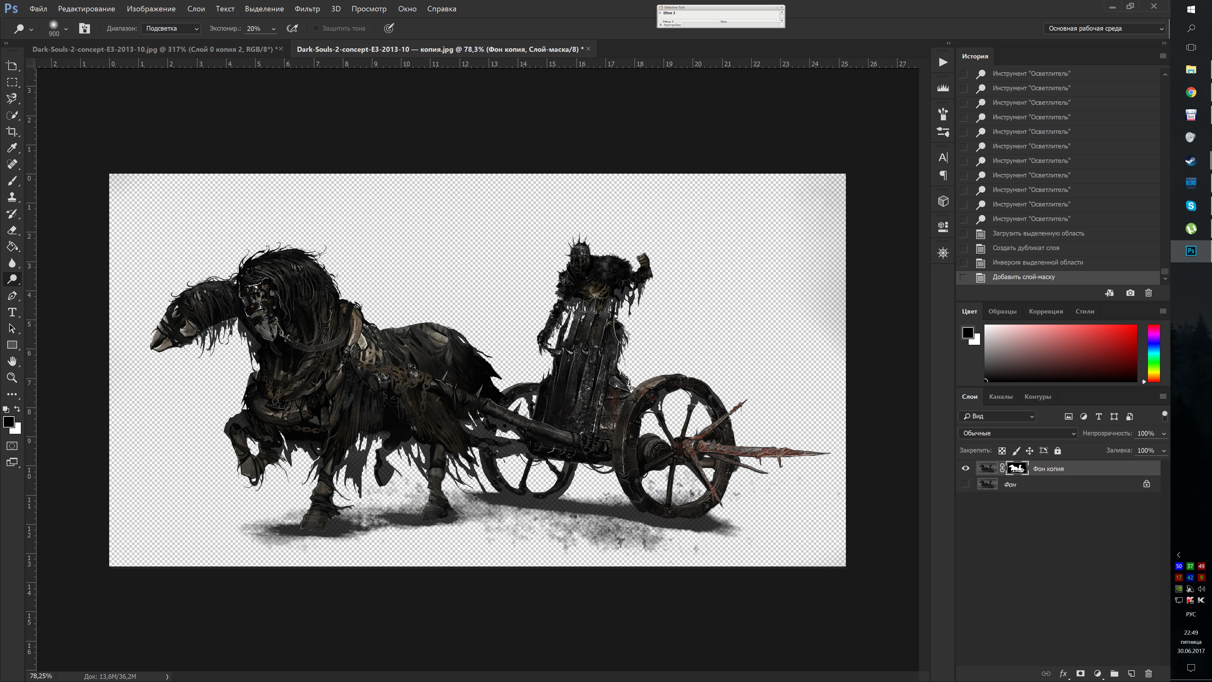Select the History Brush tool

(12, 214)
